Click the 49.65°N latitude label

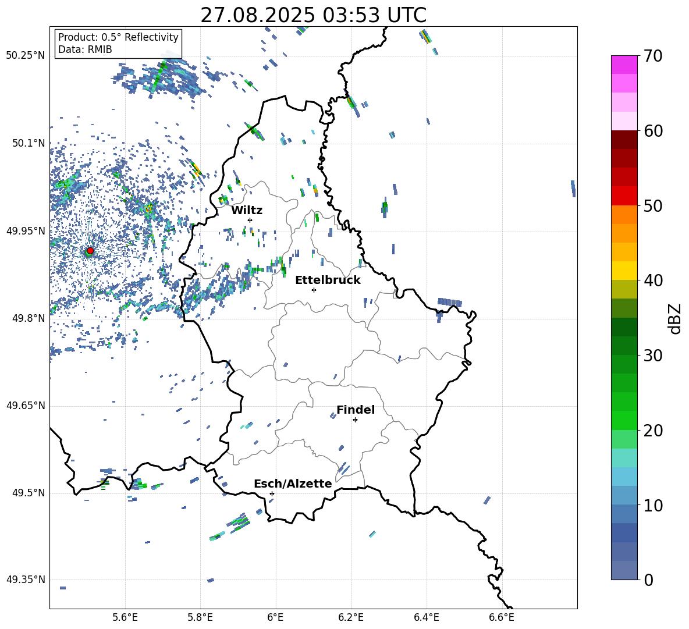26,406
